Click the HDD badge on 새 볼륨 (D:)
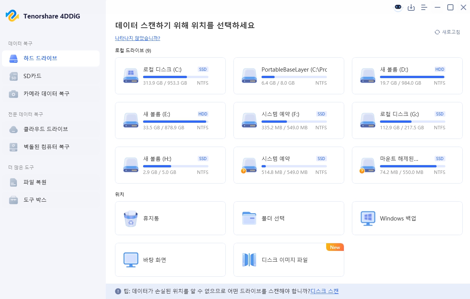Viewport: 470px width, 299px height. coord(440,70)
